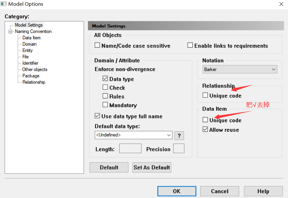288x198 pixels.
Task: Confirm with the OK button
Action: point(177,191)
